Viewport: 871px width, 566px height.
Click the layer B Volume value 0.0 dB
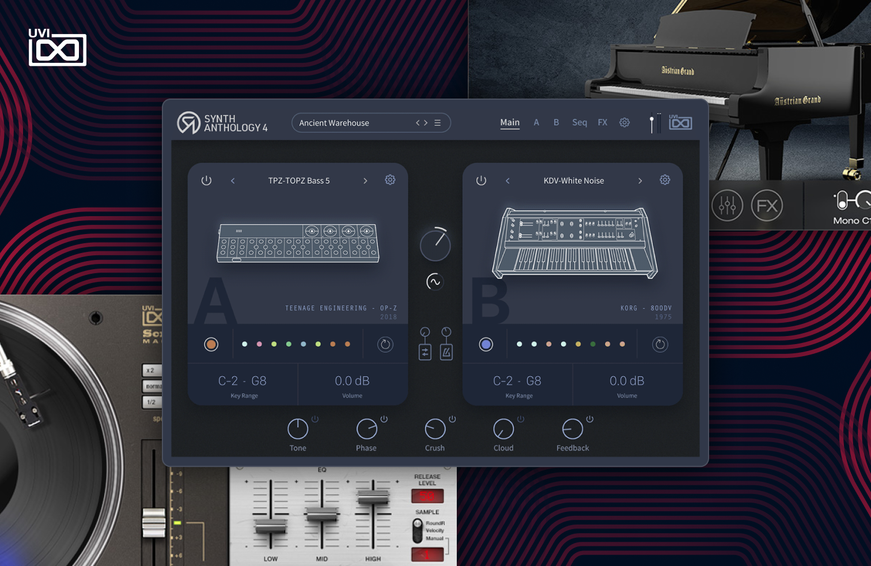click(x=627, y=381)
